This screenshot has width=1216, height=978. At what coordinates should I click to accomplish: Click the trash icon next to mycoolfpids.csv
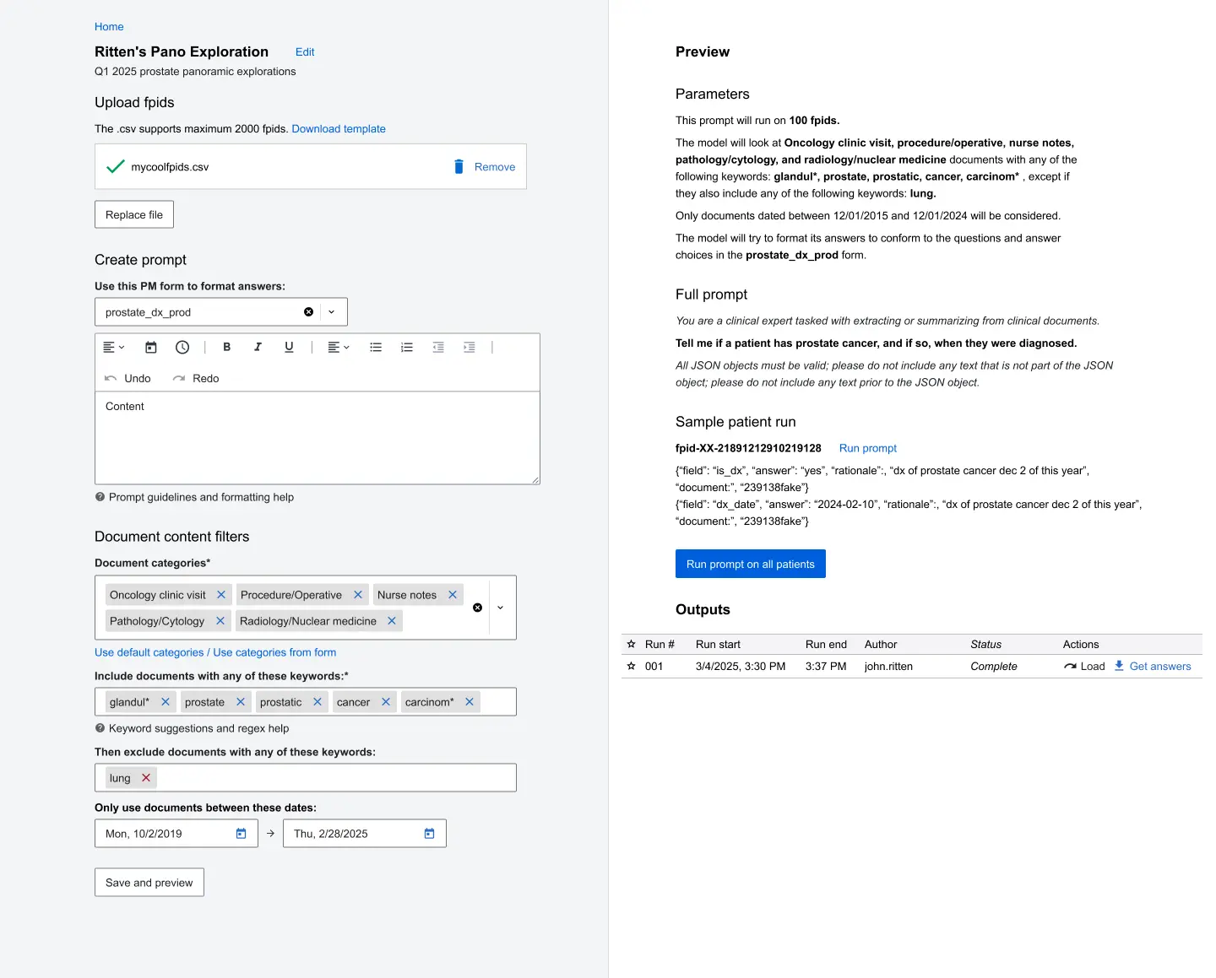point(459,167)
